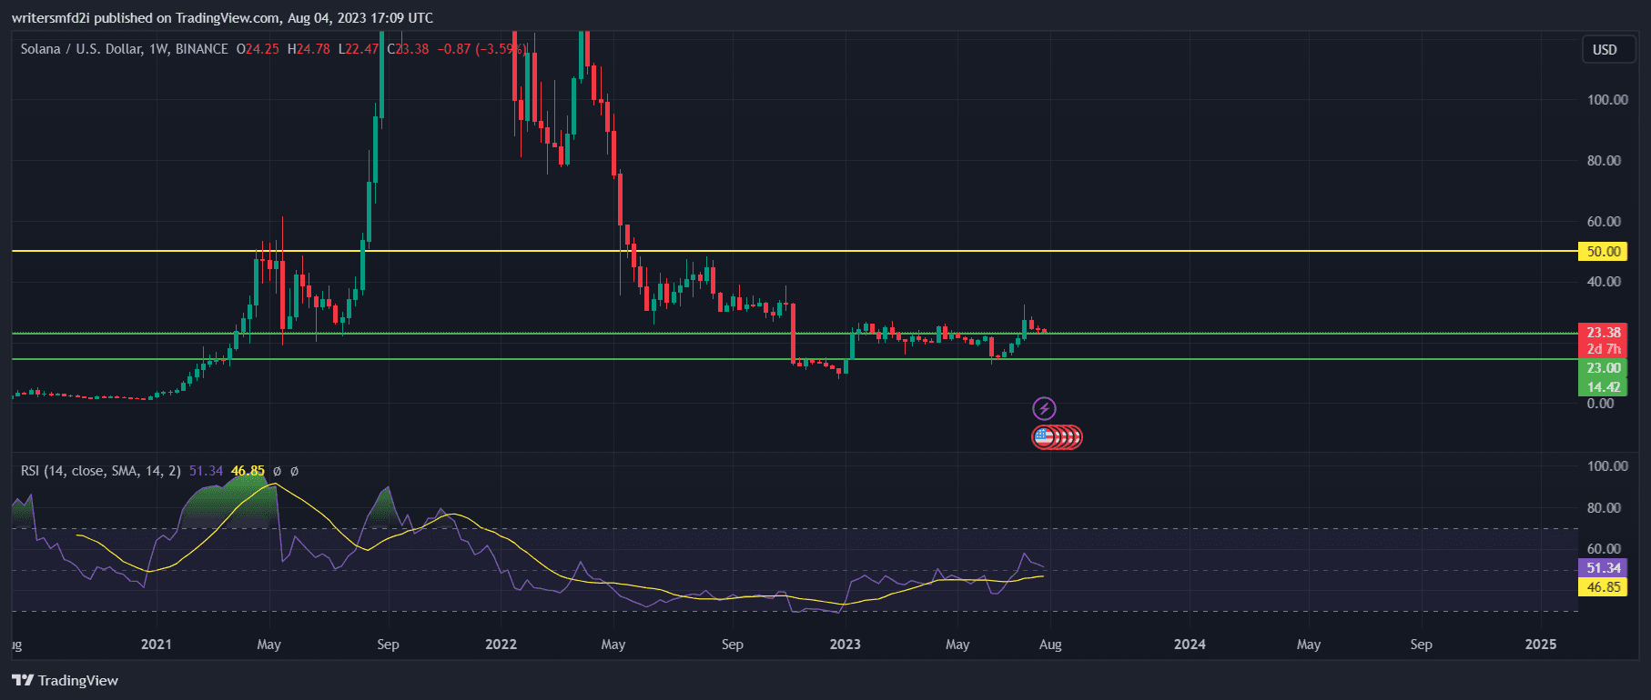Click the purple 51.34 RSI axis label

pos(1602,568)
